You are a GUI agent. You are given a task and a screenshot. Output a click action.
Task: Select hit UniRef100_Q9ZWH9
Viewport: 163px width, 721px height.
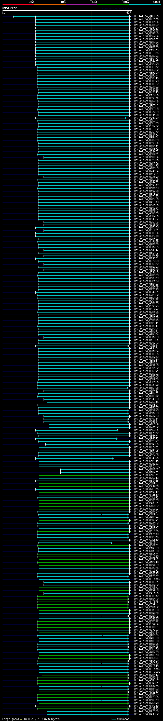(146, 112)
